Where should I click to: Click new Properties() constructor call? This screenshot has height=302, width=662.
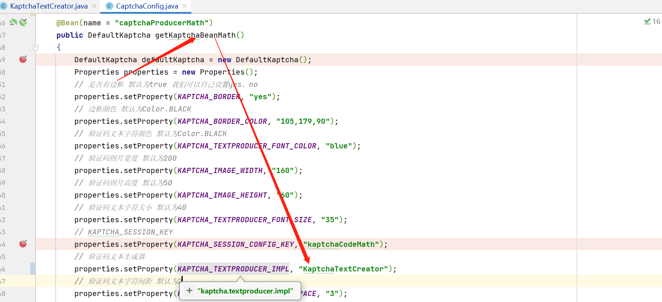[x=218, y=72]
